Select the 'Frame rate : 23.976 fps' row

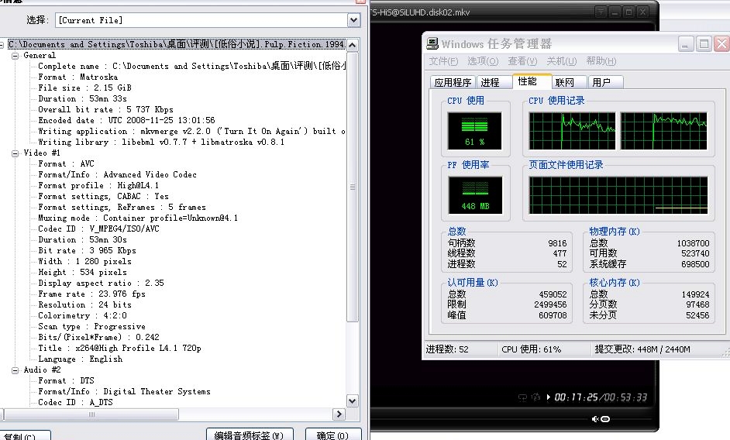[x=91, y=294]
